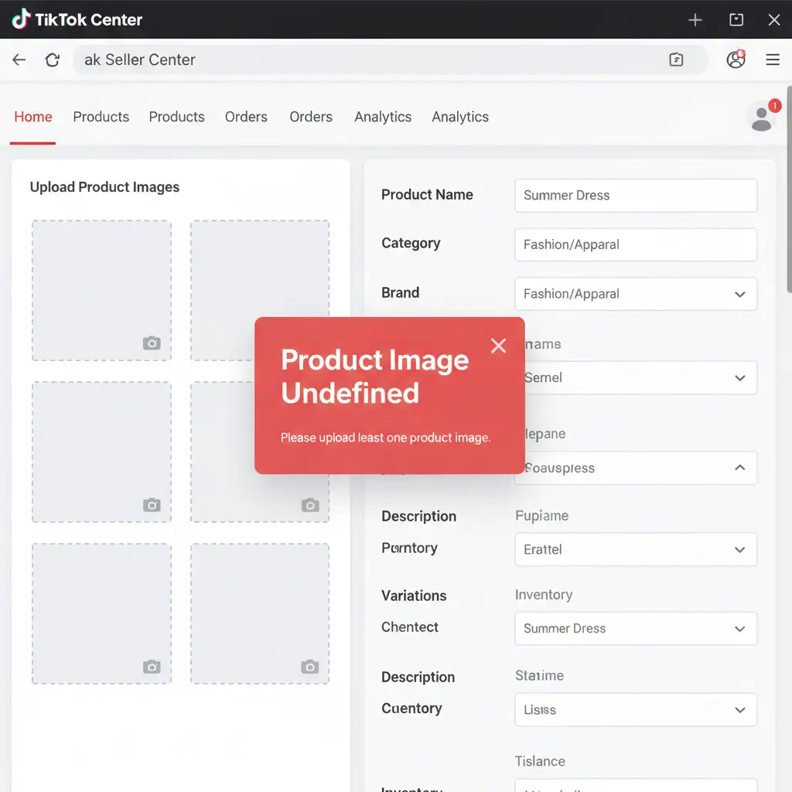Image resolution: width=792 pixels, height=792 pixels.
Task: Open the browser hamburger menu
Action: [x=772, y=60]
